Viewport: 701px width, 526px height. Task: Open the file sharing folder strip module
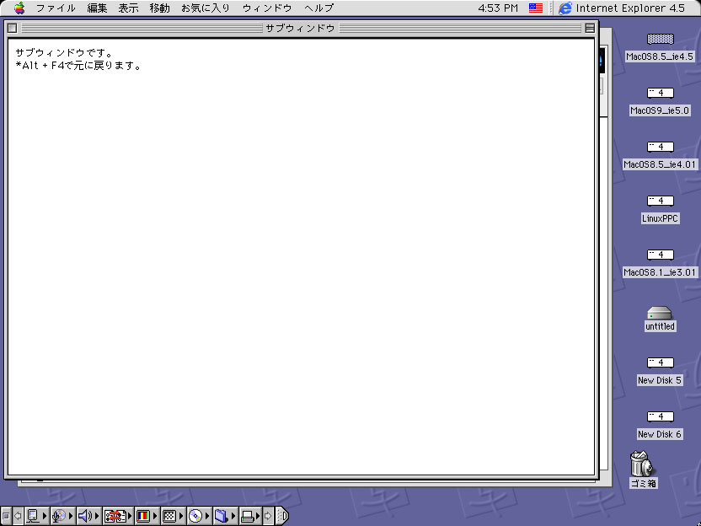(225, 516)
